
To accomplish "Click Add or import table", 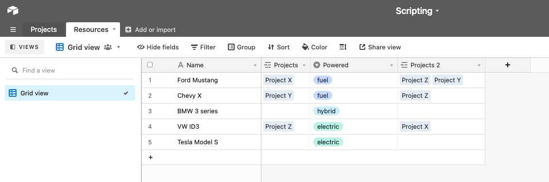I will point(151,30).
